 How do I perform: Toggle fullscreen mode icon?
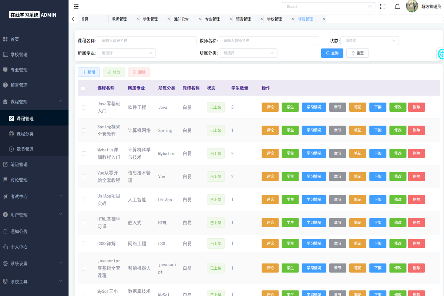click(x=383, y=6)
